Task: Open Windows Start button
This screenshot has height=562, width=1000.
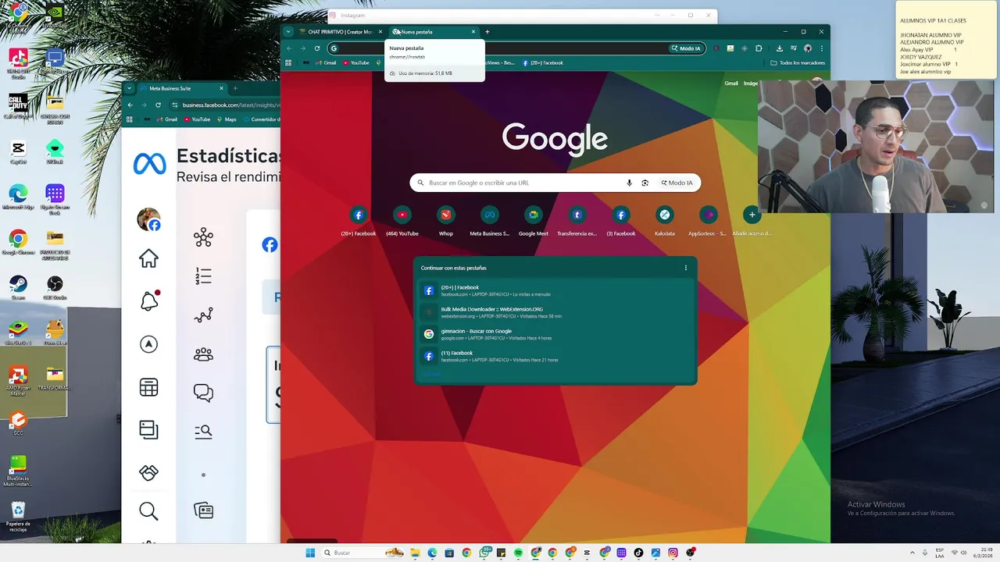Action: pos(310,553)
